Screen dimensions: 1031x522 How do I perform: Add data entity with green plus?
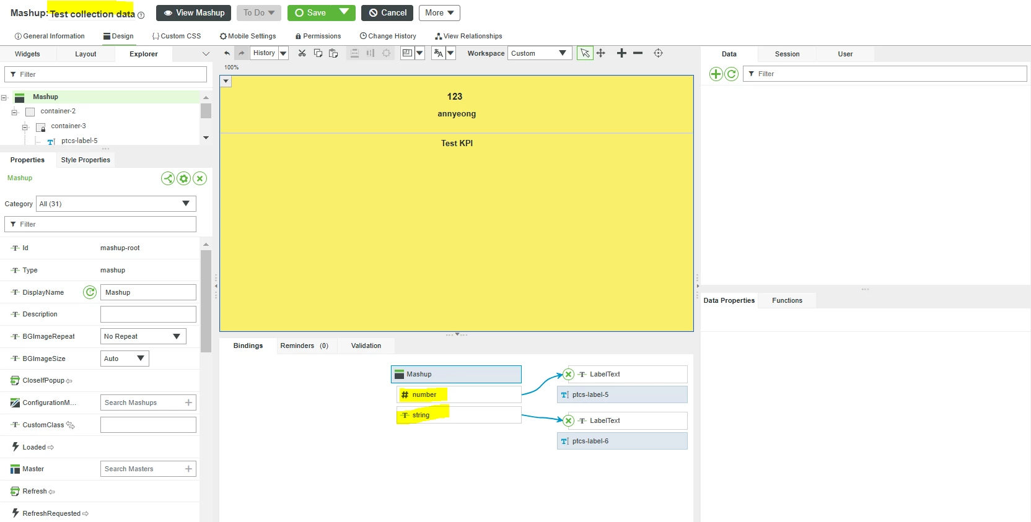716,74
